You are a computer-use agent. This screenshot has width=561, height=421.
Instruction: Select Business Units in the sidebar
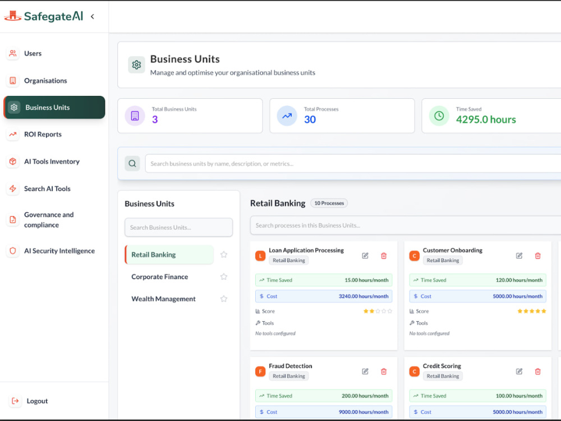pos(54,107)
